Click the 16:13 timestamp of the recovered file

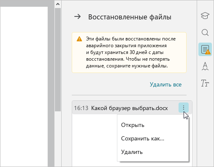pyautogui.click(x=81, y=108)
